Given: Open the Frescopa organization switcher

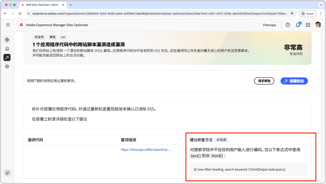Looking at the screenshot, I should point(269,25).
